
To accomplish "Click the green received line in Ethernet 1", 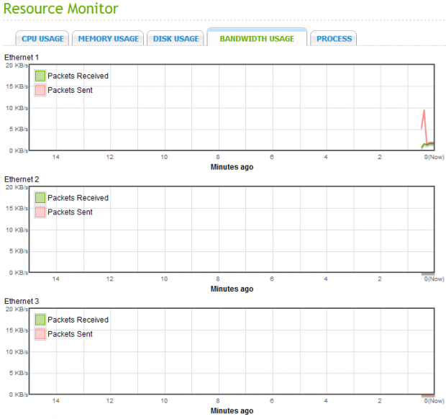I will tap(428, 144).
